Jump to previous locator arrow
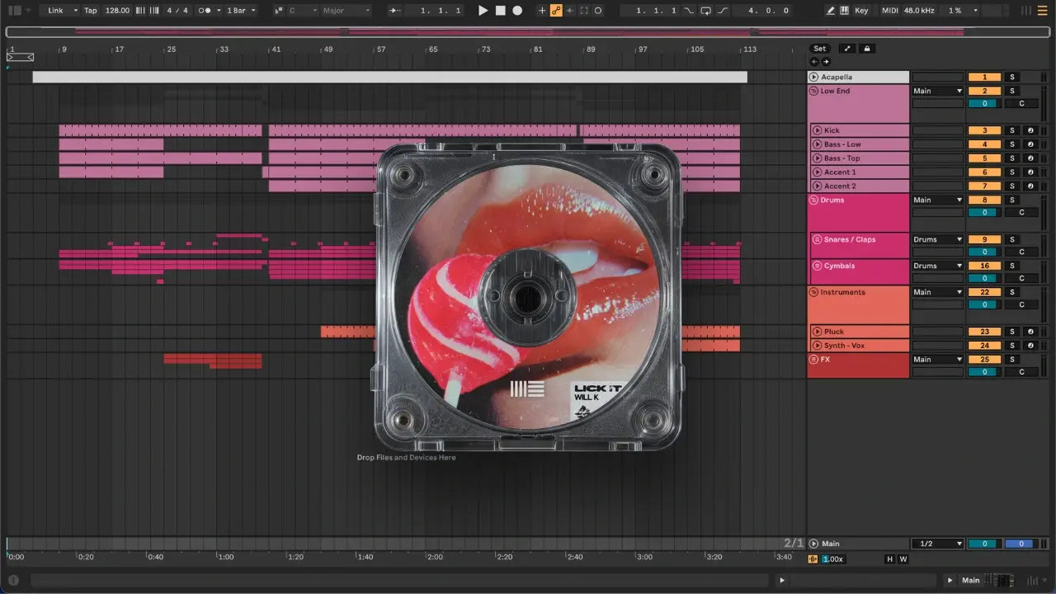The image size is (1056, 594). [x=814, y=62]
